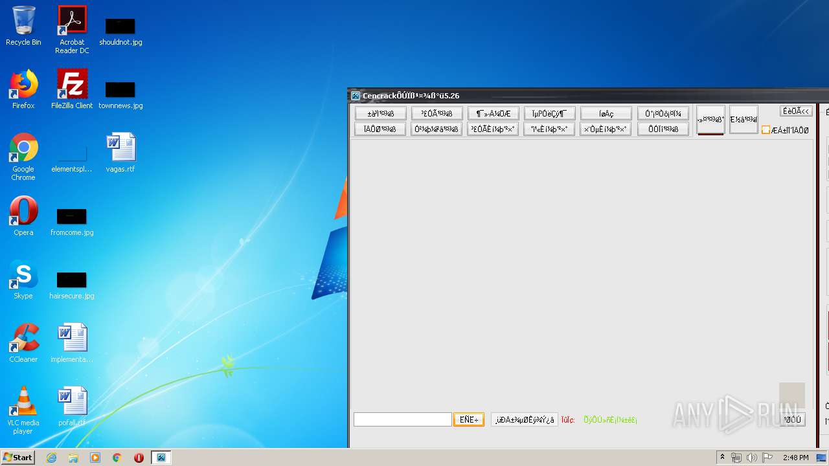Open the Action Center flag icon
The image size is (829, 466).
[767, 458]
